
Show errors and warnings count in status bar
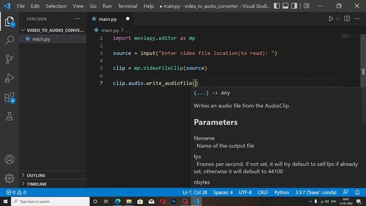coord(16,192)
